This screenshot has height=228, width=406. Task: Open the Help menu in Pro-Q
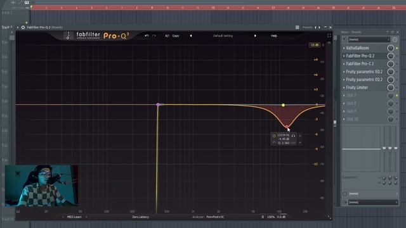click(274, 35)
